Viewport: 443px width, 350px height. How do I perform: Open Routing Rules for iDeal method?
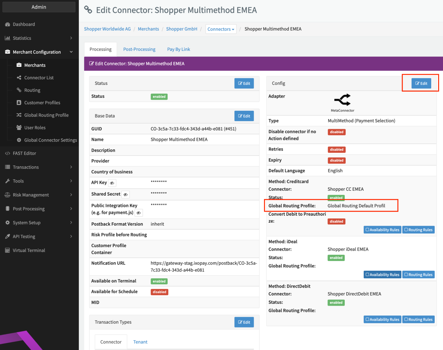[x=418, y=275]
